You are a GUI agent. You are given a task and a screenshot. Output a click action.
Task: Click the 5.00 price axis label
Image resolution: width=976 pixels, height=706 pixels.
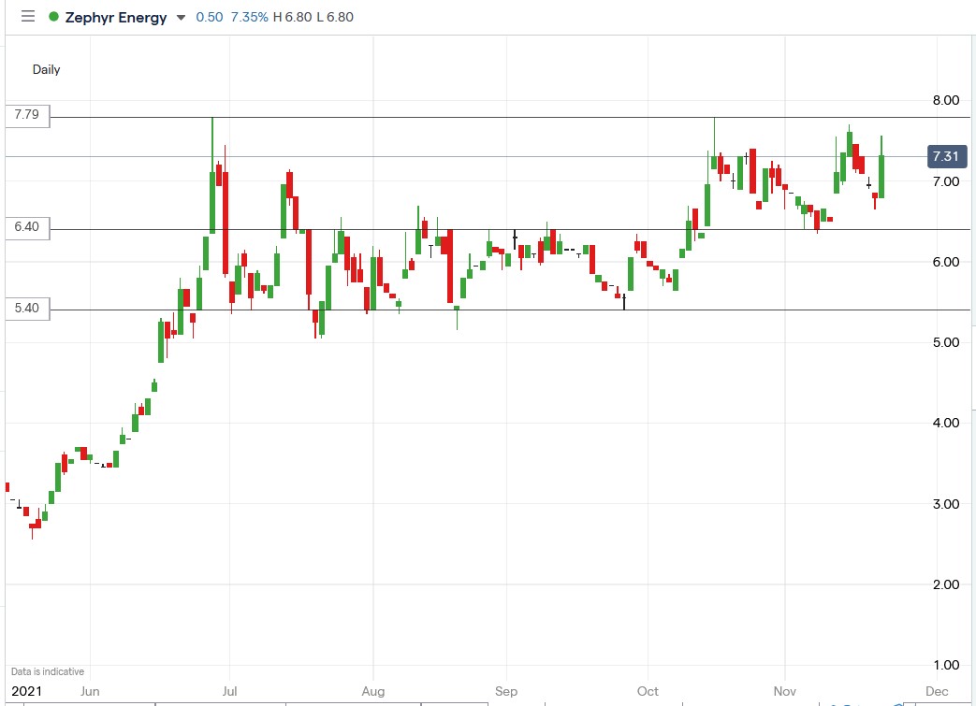945,342
